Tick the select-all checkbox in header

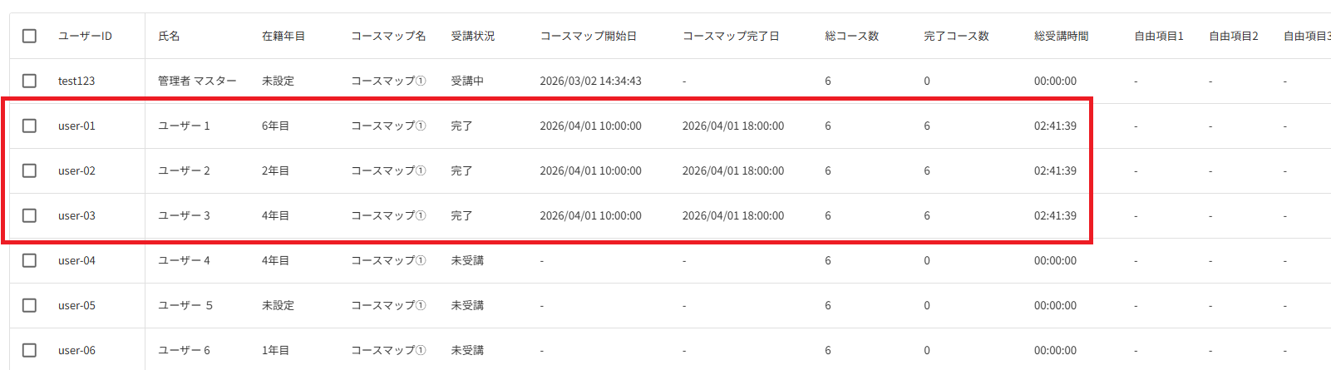(x=29, y=36)
